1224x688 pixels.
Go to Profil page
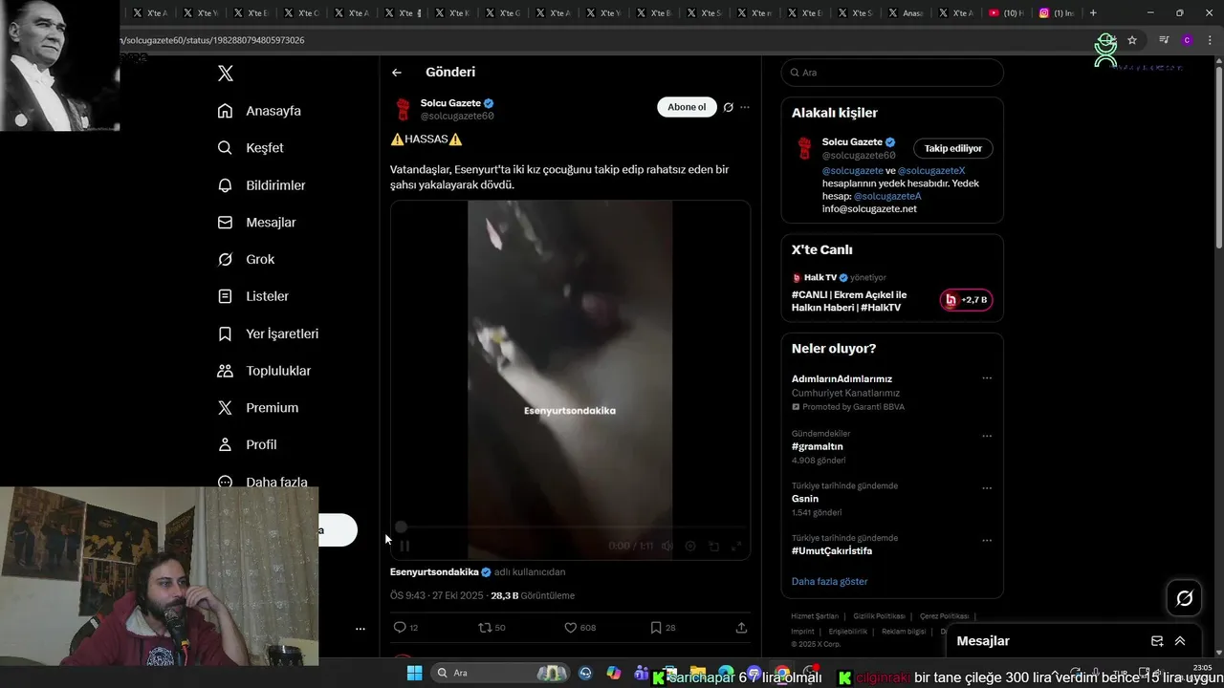pyautogui.click(x=247, y=445)
